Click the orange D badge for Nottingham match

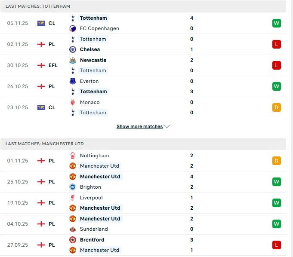coord(277,161)
